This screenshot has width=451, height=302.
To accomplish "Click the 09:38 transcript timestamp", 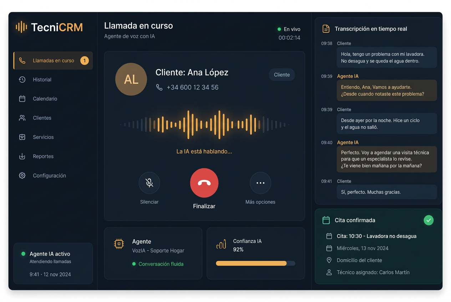I will 327,43.
